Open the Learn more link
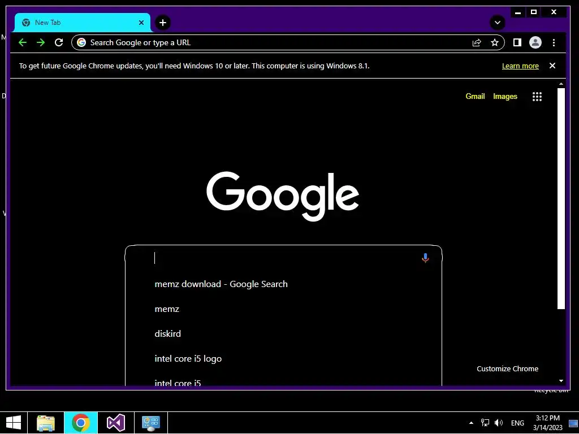 pos(520,66)
